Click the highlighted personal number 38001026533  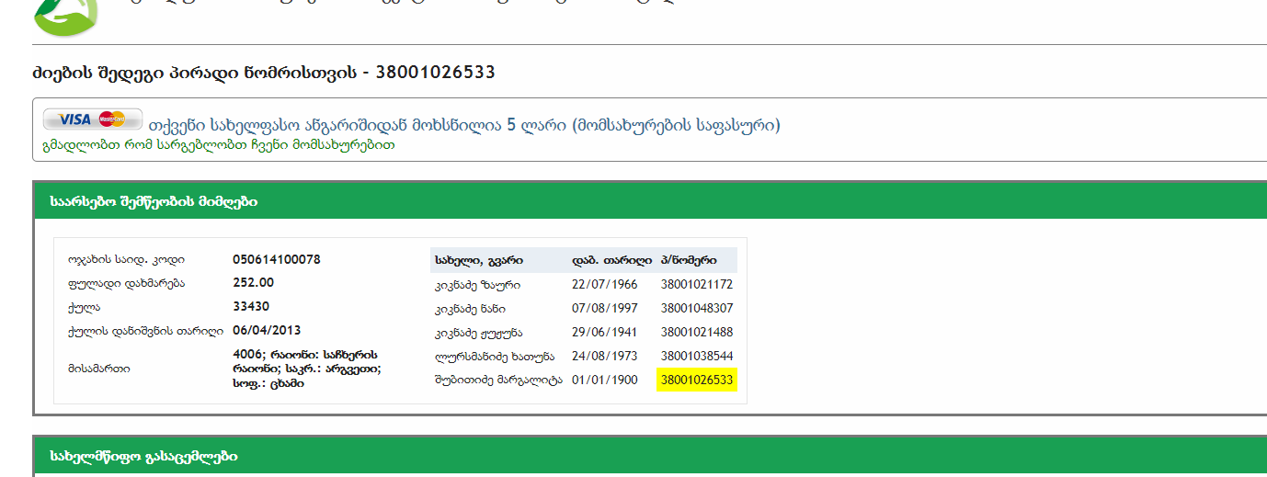[x=696, y=380]
